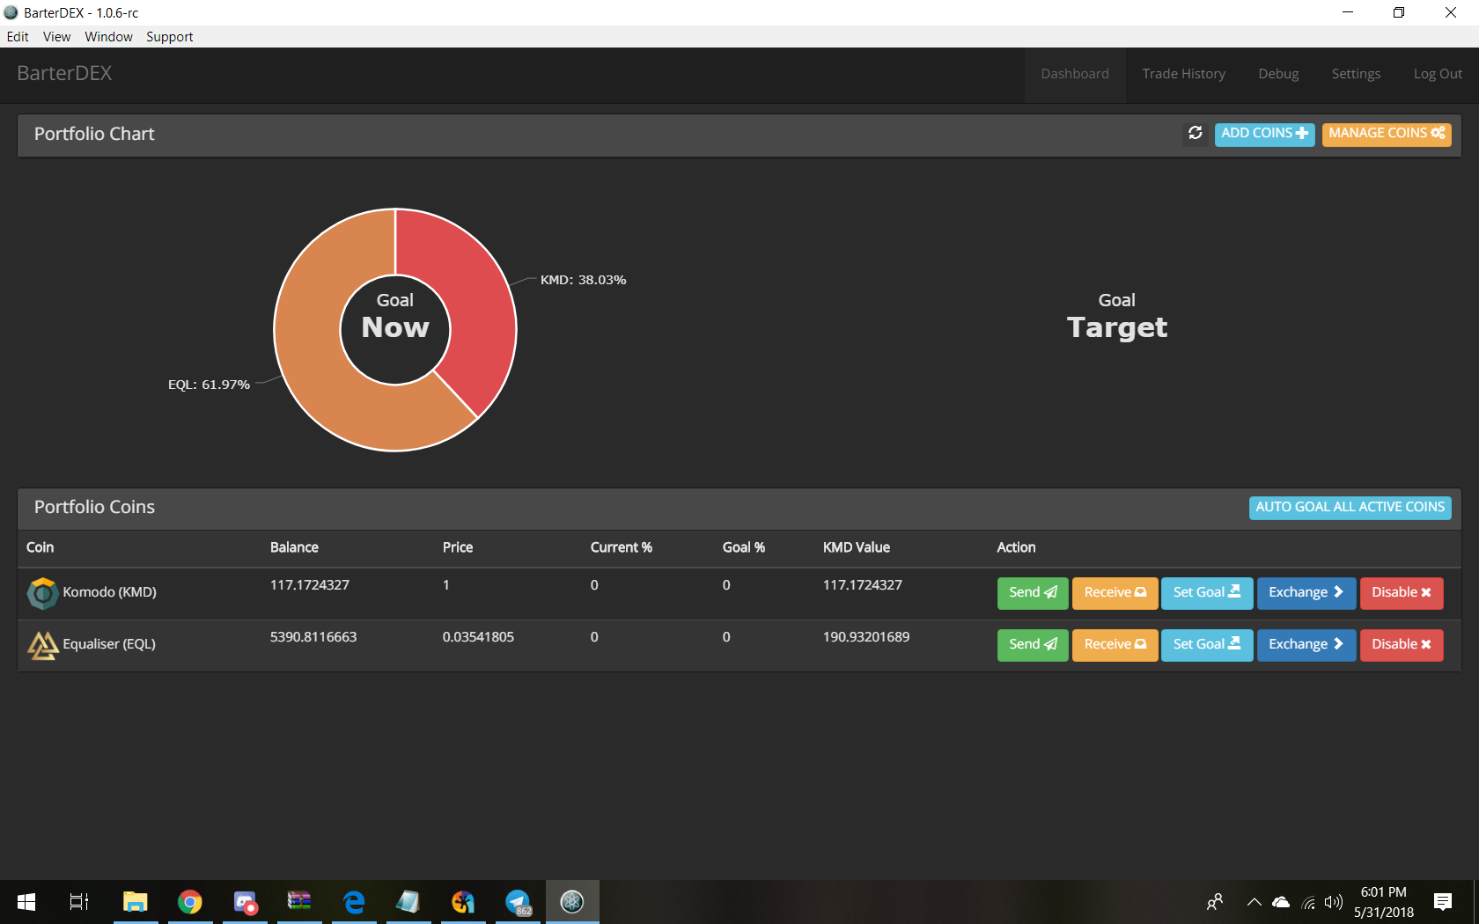This screenshot has height=924, width=1479.
Task: Click the Current % column header
Action: click(622, 547)
